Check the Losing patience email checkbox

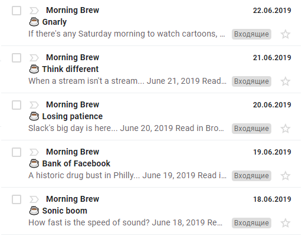[17, 105]
